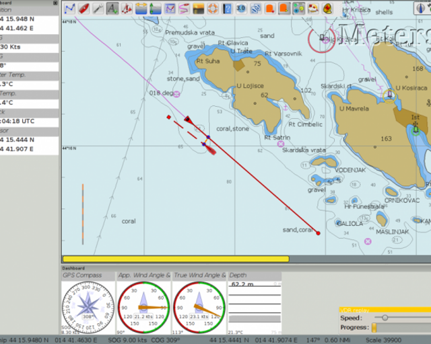
Task: Click the 30 Kts speed value
Action: pos(11,47)
